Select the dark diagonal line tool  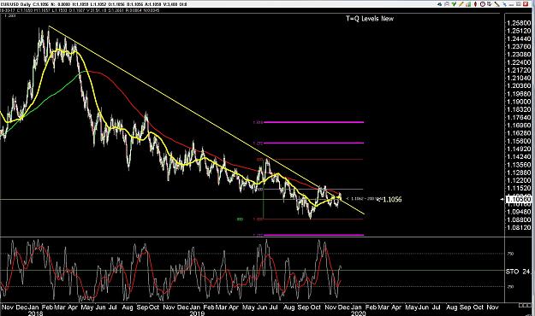(x=496, y=4)
